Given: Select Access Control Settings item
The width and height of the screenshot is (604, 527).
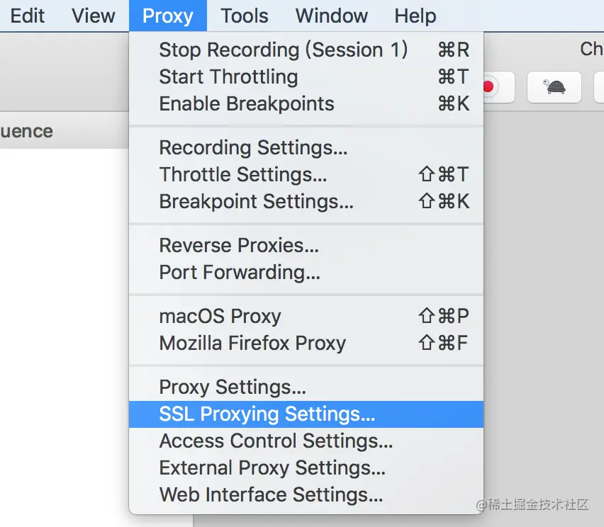Looking at the screenshot, I should pos(276,441).
